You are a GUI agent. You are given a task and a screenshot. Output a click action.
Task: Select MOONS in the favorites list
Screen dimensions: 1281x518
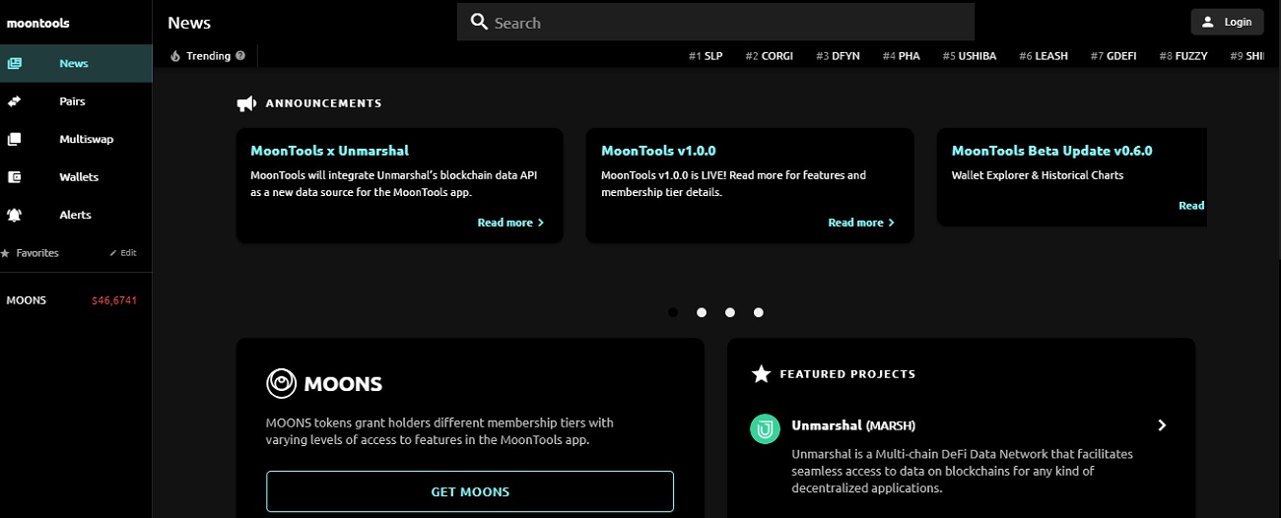pyautogui.click(x=27, y=300)
